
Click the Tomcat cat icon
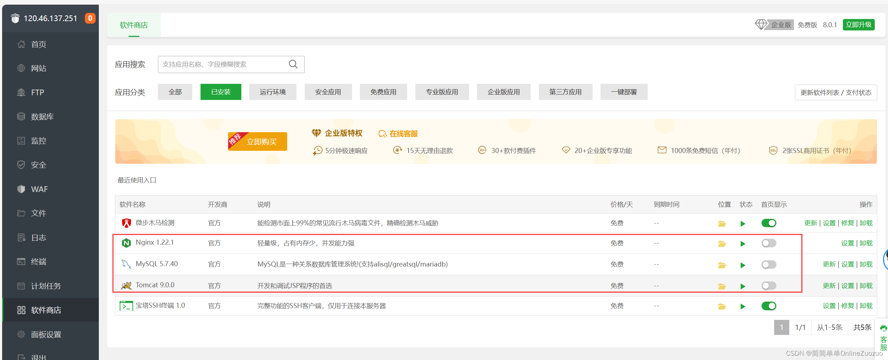(x=126, y=285)
